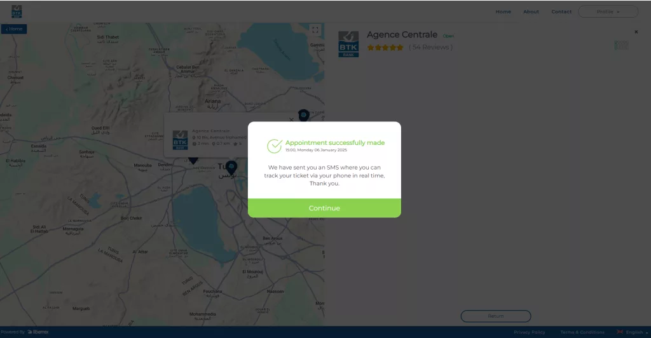The height and width of the screenshot is (338, 651).
Task: Expand the English language selector
Action: coord(633,332)
